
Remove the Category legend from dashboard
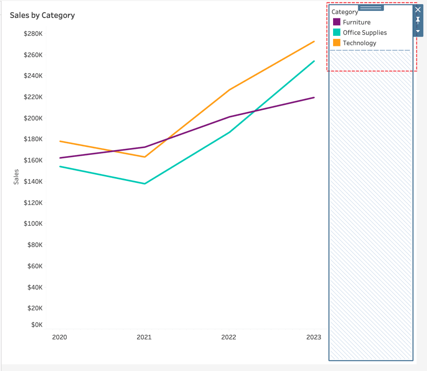[418, 9]
